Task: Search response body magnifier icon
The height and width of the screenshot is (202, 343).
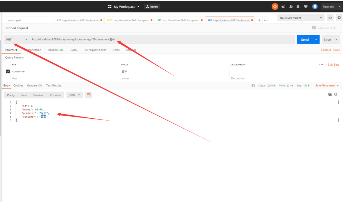Action: (x=336, y=95)
